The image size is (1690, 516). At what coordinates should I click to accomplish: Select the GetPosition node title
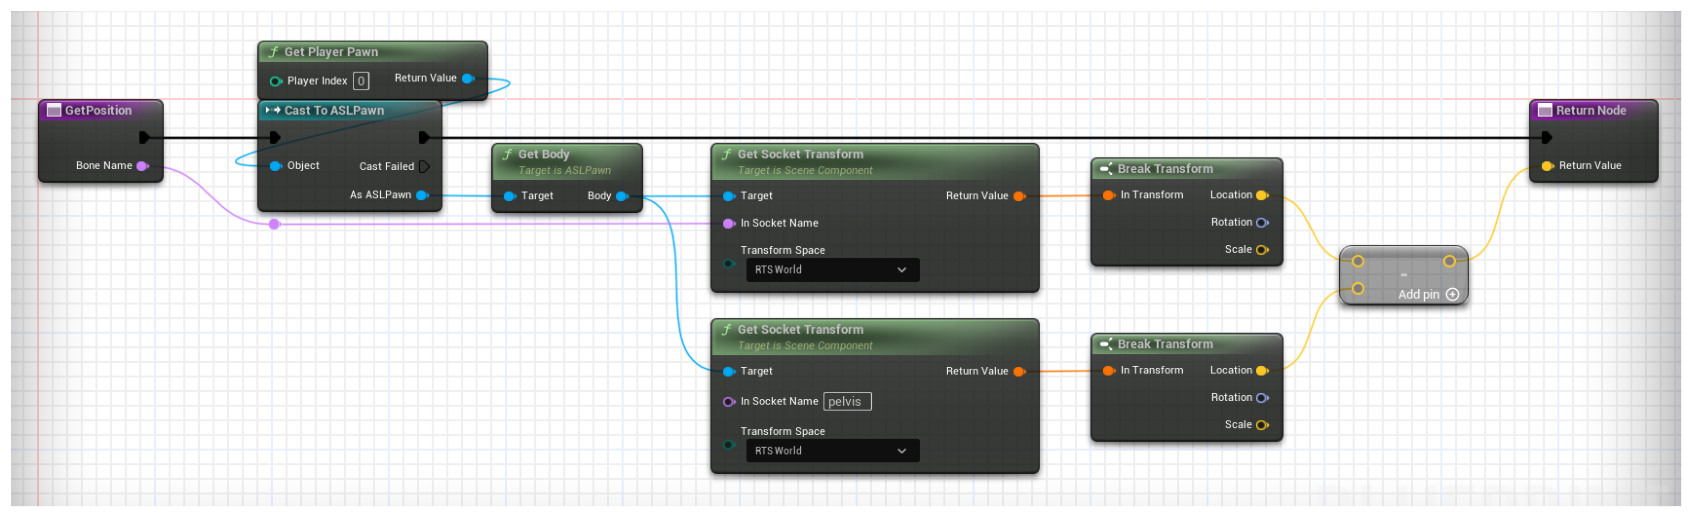click(x=98, y=110)
